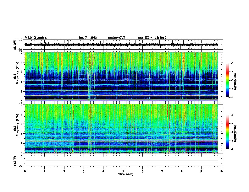The width and height of the screenshot is (249, 192).
Task: Click the "8" tick on ch.2 frequency axis
Action: coord(22,114)
